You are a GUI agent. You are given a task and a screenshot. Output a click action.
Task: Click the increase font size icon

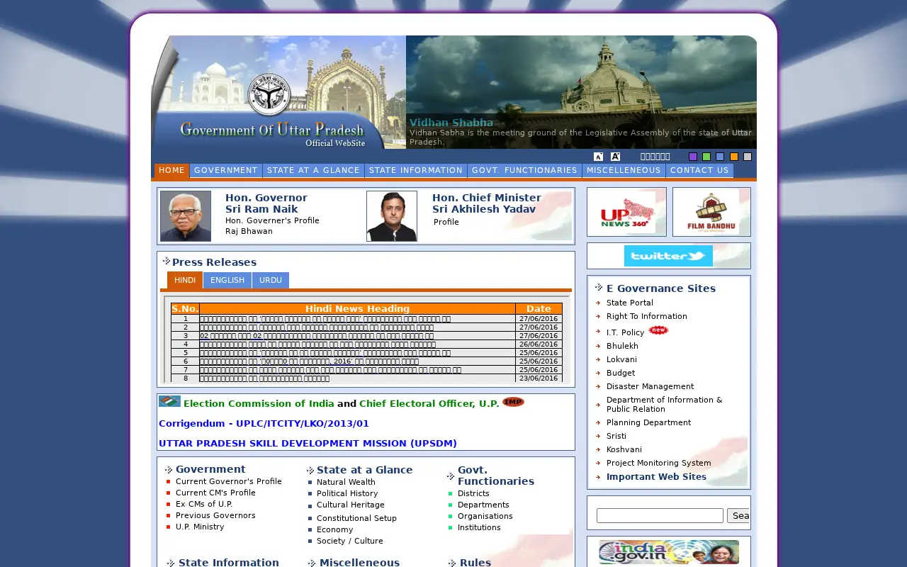tap(615, 157)
